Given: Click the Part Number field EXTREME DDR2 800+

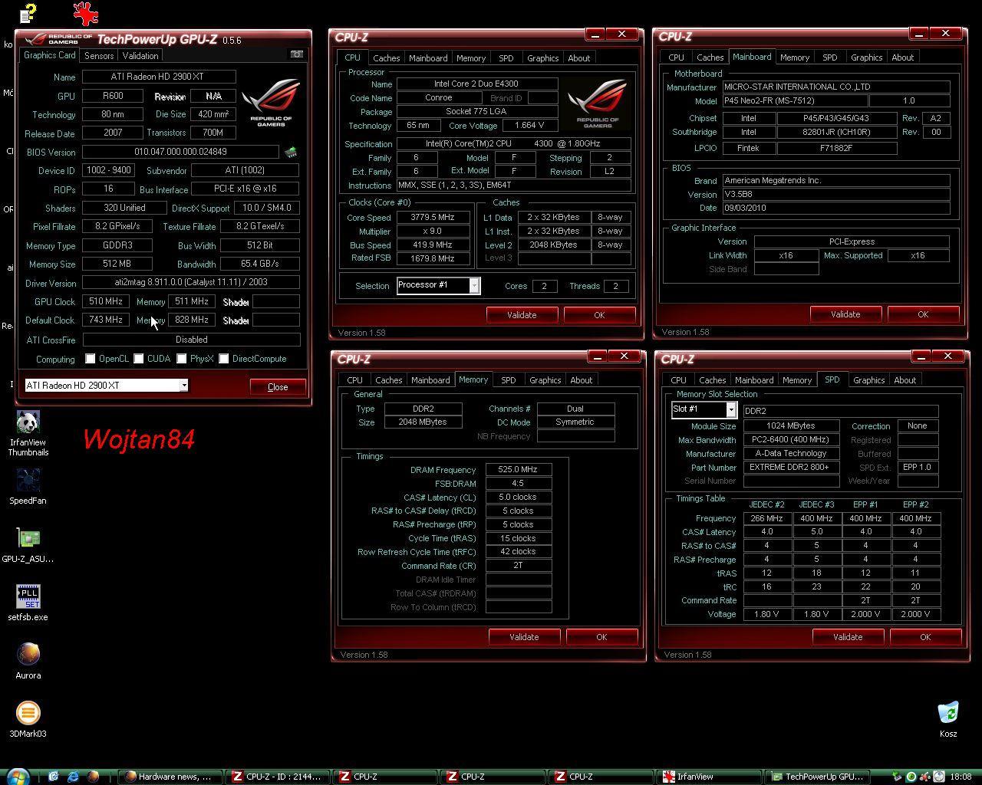Looking at the screenshot, I should coord(791,467).
